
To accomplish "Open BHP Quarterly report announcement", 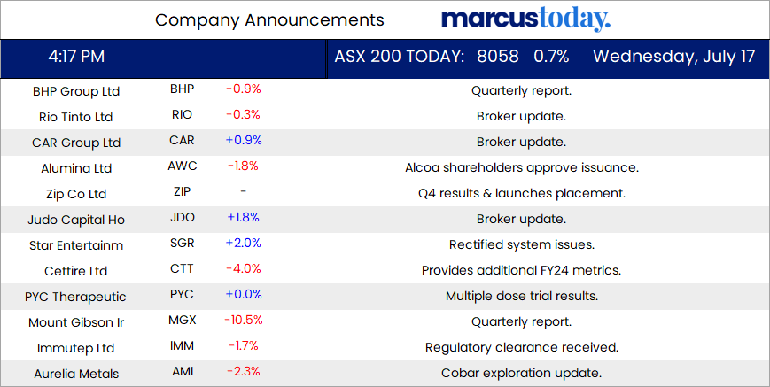I will (x=521, y=90).
